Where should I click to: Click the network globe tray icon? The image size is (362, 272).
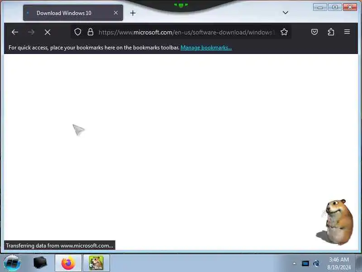[x=316, y=263]
